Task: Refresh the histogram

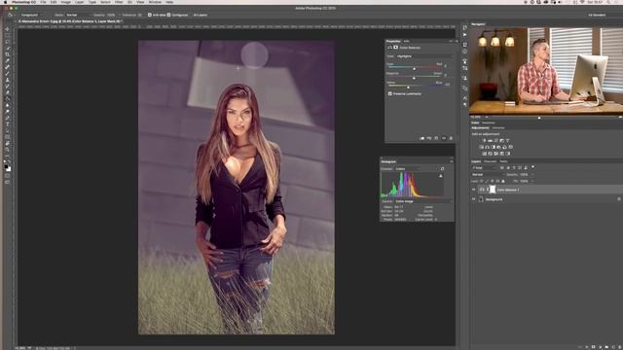Action: [442, 169]
